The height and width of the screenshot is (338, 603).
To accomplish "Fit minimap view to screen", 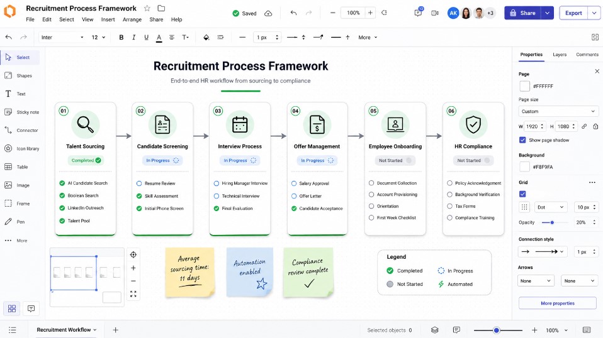I will click(x=133, y=294).
